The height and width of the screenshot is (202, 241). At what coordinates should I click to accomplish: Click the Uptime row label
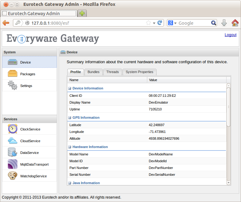(x=74, y=109)
